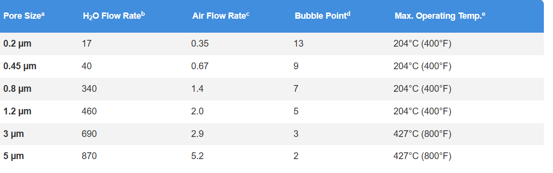This screenshot has width=553, height=173.
Task: Click the bubble point value 9
Action: (296, 66)
